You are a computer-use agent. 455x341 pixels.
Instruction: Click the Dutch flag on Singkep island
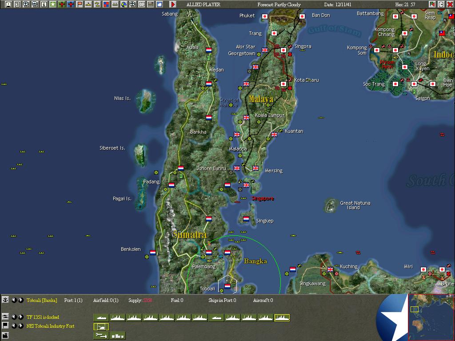click(x=246, y=218)
